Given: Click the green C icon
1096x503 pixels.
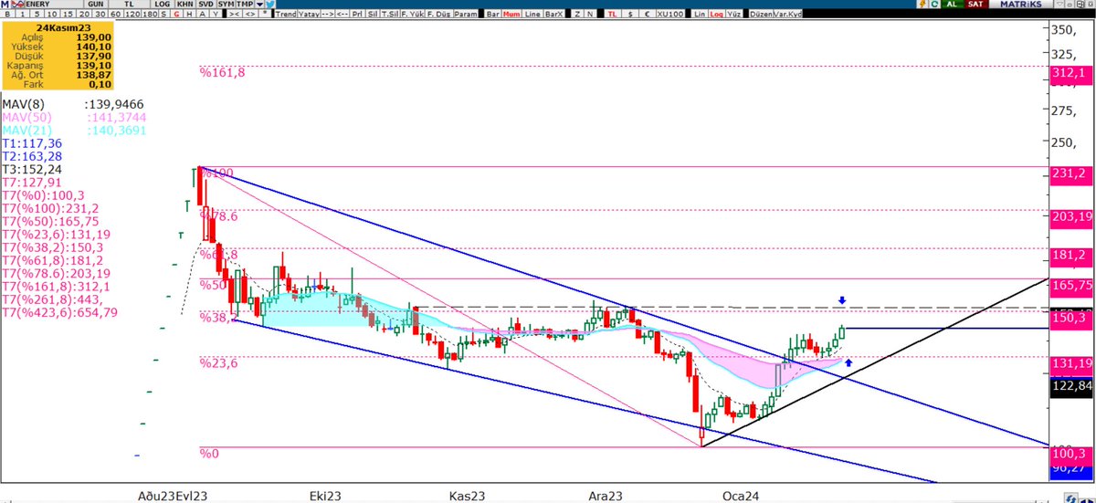Looking at the screenshot, I should click(935, 5).
